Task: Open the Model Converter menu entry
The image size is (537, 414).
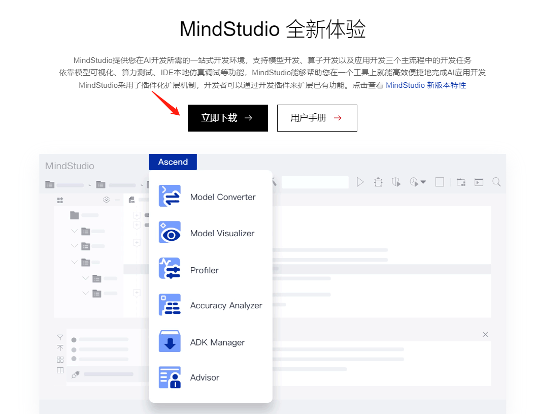Action: point(223,197)
